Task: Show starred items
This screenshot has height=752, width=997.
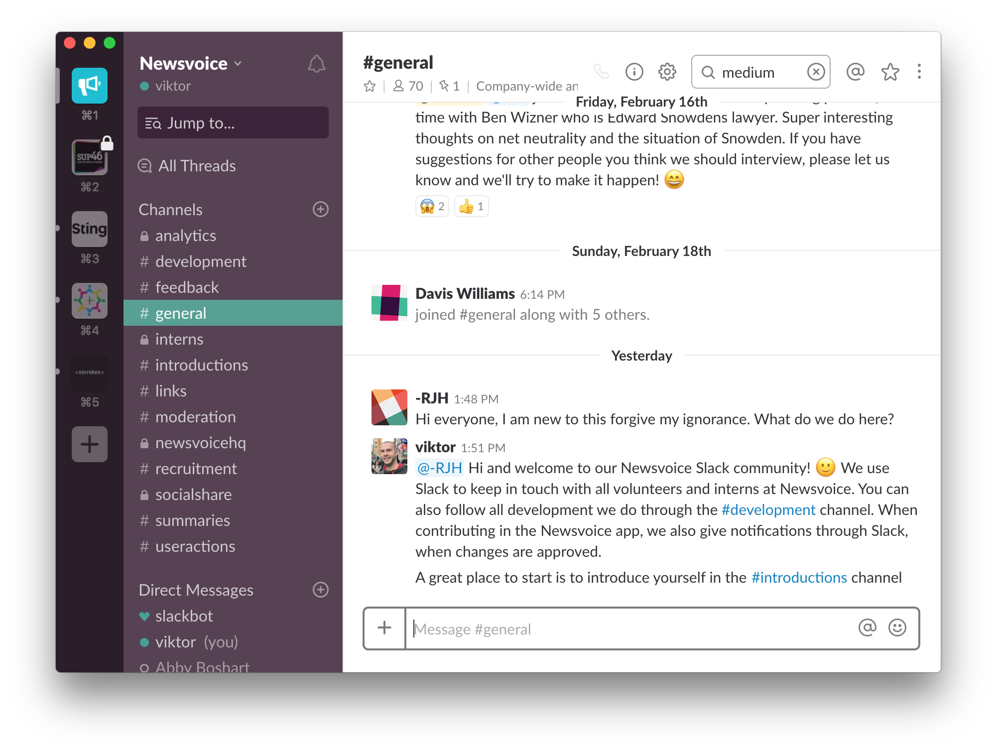Action: 890,72
